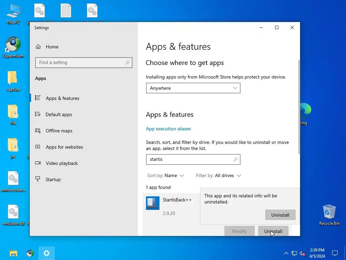Viewport: 346px width, 260px height.
Task: Click the magnifier icon in Find a setting
Action: [x=127, y=63]
